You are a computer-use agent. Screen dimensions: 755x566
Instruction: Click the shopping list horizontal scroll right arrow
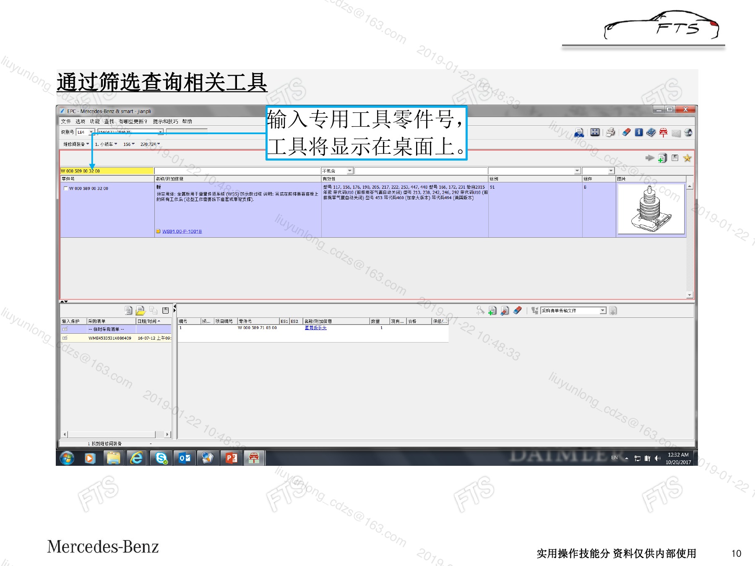pyautogui.click(x=168, y=434)
